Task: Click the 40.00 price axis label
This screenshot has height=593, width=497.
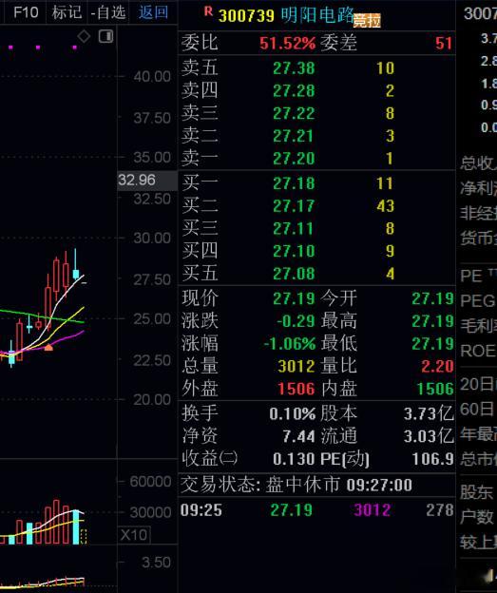Action: click(152, 77)
